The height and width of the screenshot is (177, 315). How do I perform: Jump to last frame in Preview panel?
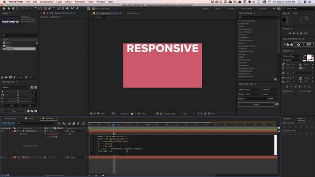[x=305, y=33]
